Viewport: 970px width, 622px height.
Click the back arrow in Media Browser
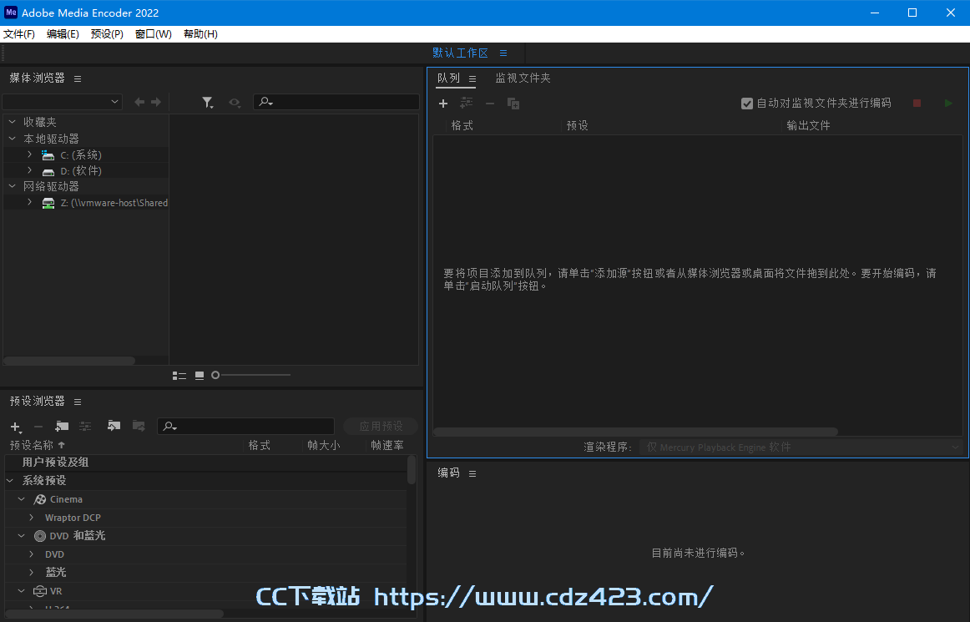(x=139, y=102)
